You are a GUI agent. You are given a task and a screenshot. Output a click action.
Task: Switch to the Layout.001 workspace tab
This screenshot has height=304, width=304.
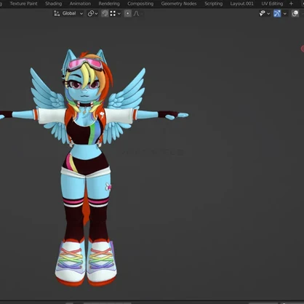(x=241, y=4)
